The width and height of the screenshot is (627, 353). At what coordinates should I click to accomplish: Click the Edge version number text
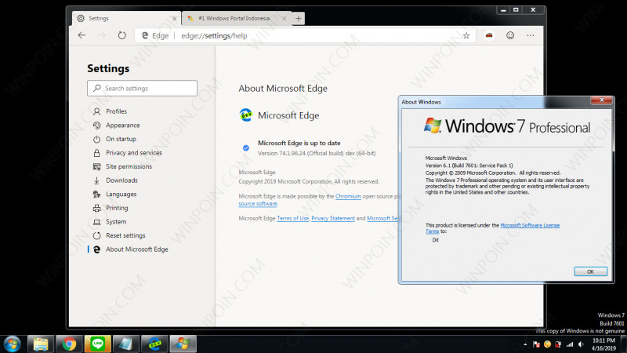click(x=317, y=153)
